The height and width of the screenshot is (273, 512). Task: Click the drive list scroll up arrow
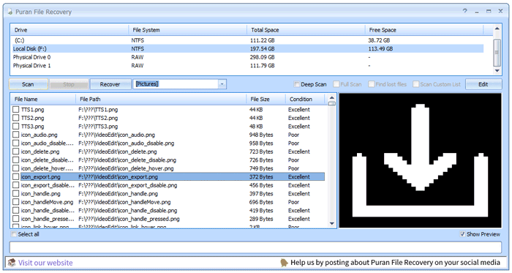[x=497, y=29]
